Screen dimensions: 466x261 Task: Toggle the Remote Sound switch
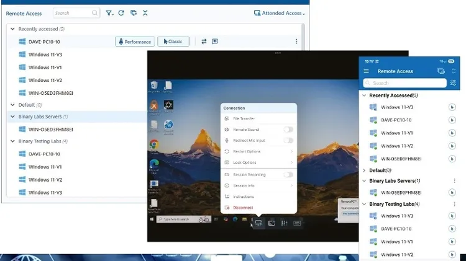288,130
